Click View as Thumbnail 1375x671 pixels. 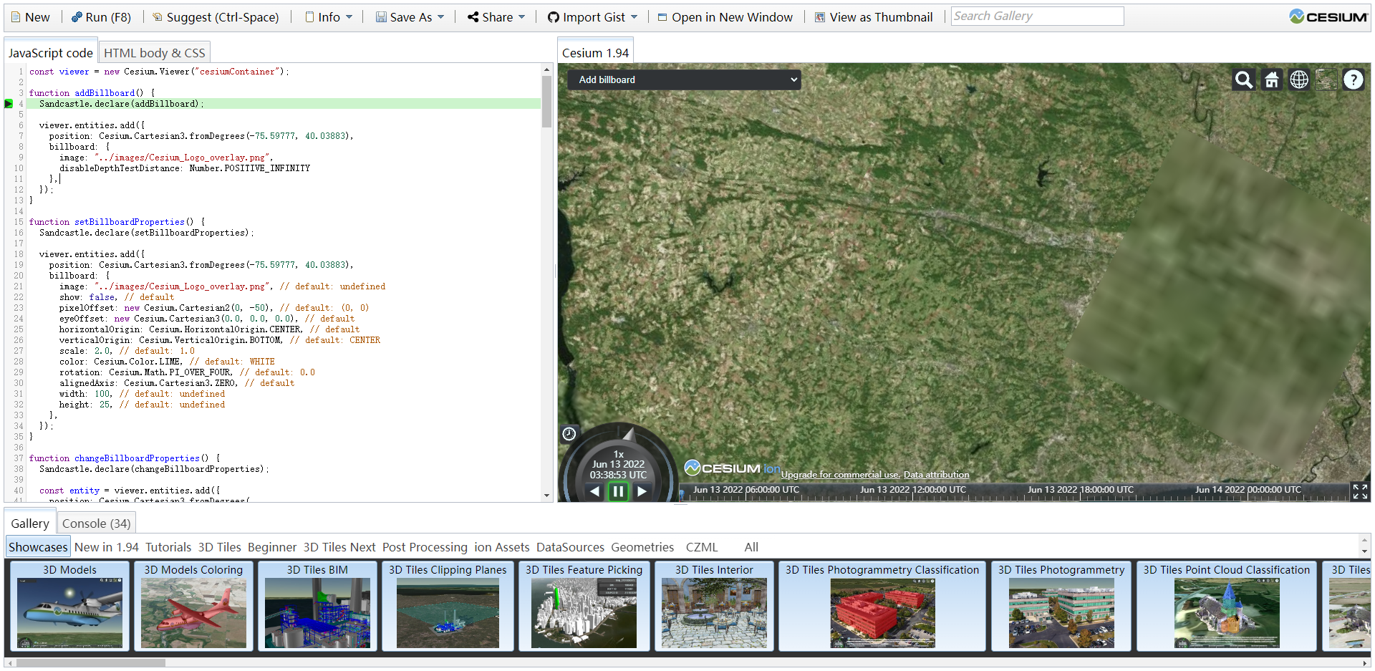pos(873,17)
